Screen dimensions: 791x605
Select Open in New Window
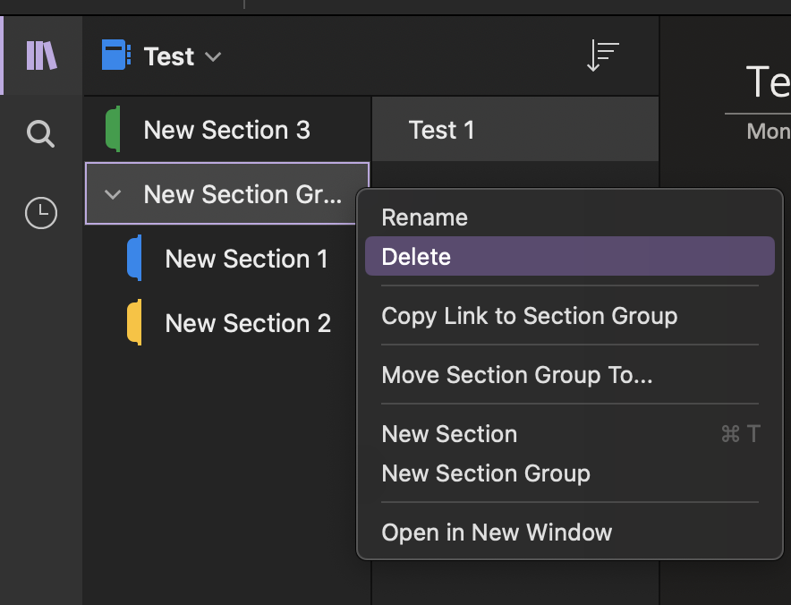pos(570,533)
